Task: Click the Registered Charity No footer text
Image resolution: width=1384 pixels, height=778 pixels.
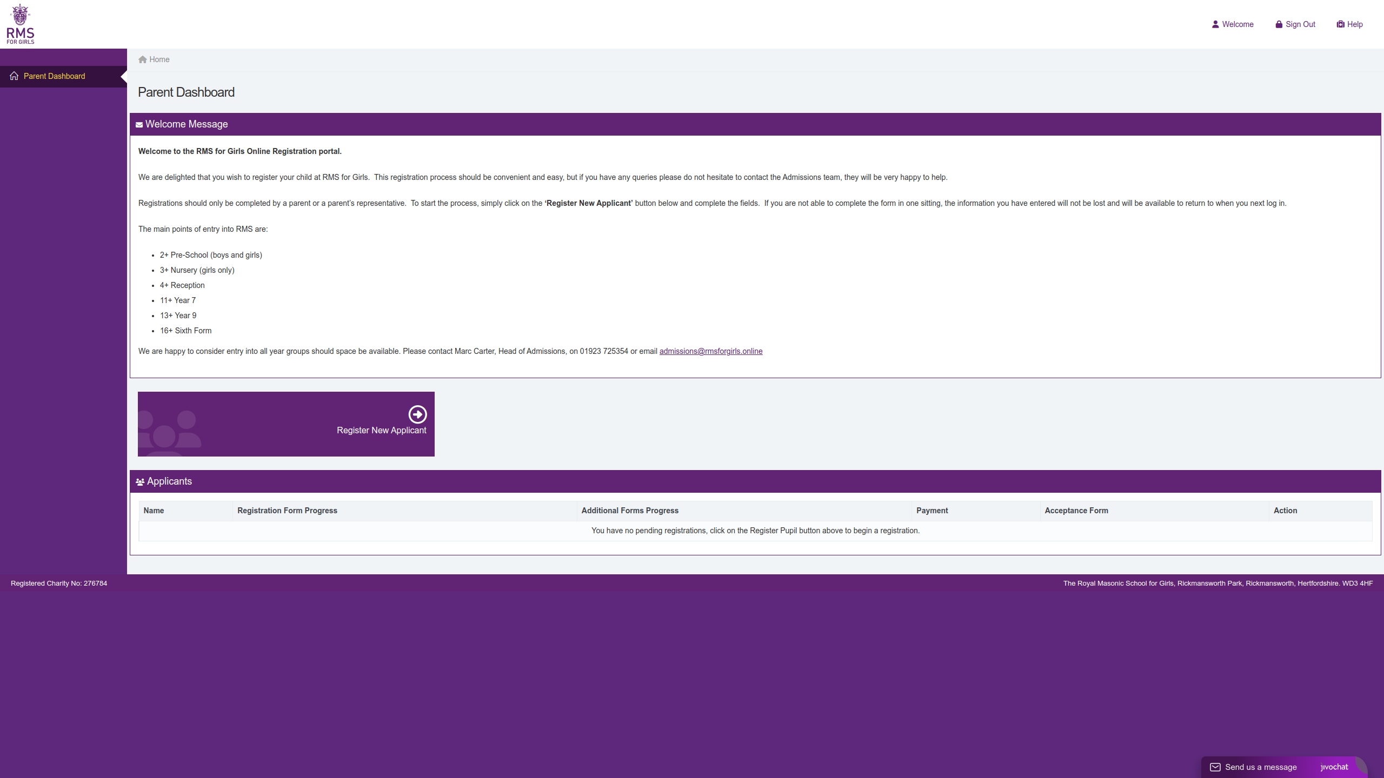Action: pyautogui.click(x=59, y=583)
